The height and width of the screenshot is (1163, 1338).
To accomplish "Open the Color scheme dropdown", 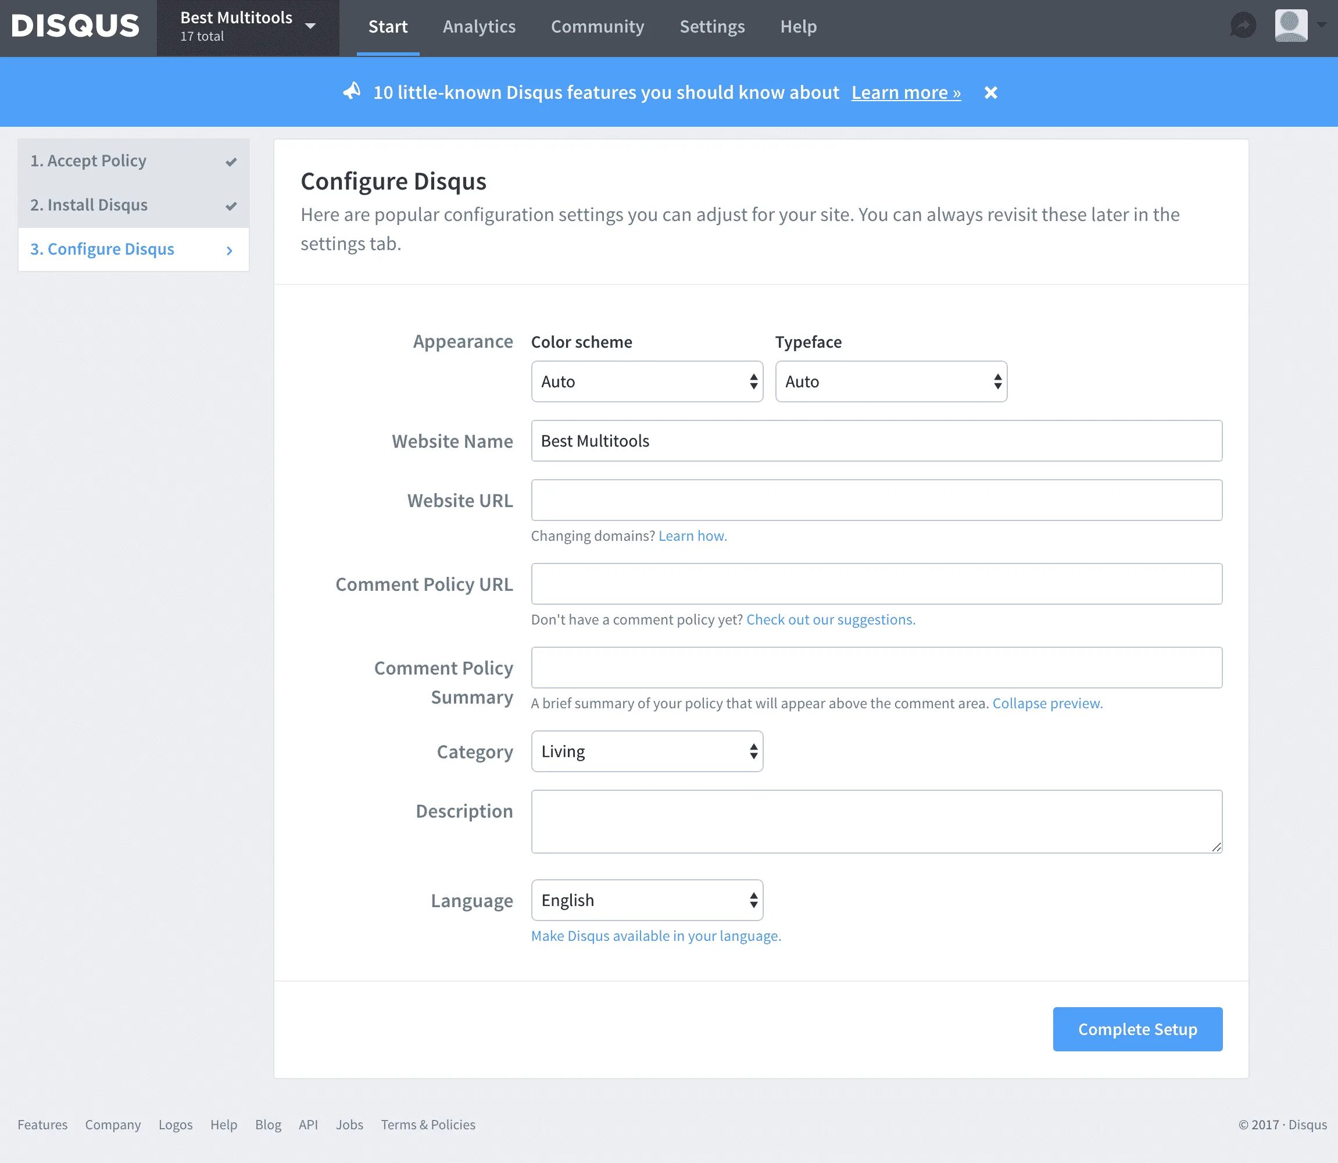I will [647, 381].
